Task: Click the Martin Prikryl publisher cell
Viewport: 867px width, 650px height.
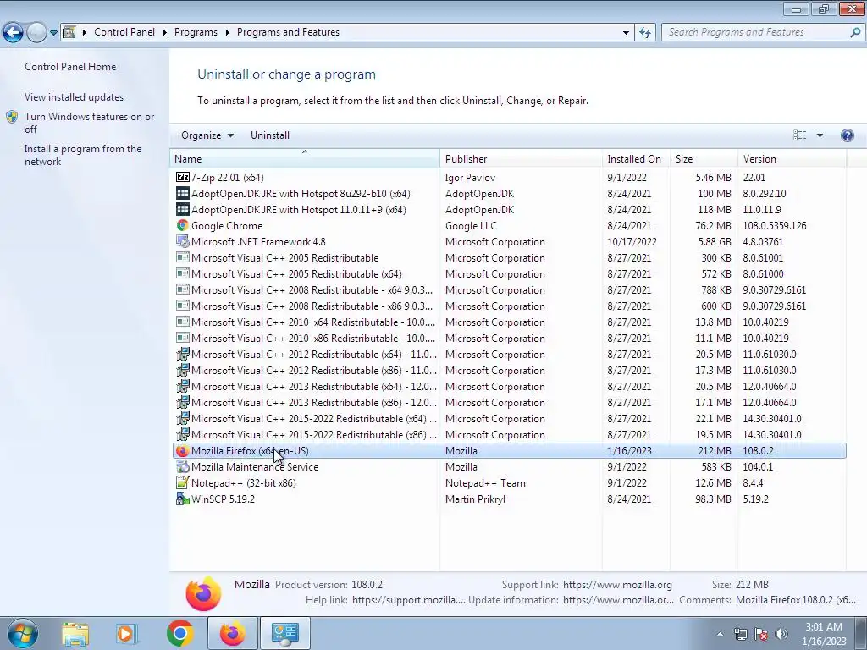Action: [475, 499]
